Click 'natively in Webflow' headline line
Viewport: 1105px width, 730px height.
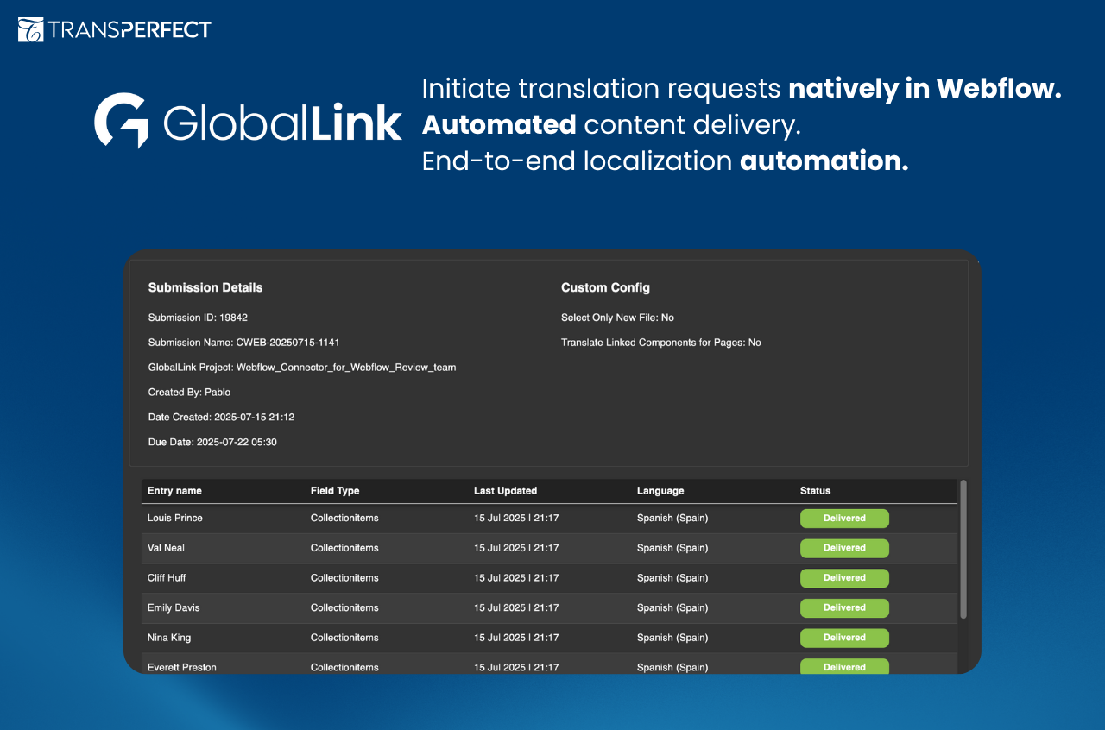pos(742,89)
